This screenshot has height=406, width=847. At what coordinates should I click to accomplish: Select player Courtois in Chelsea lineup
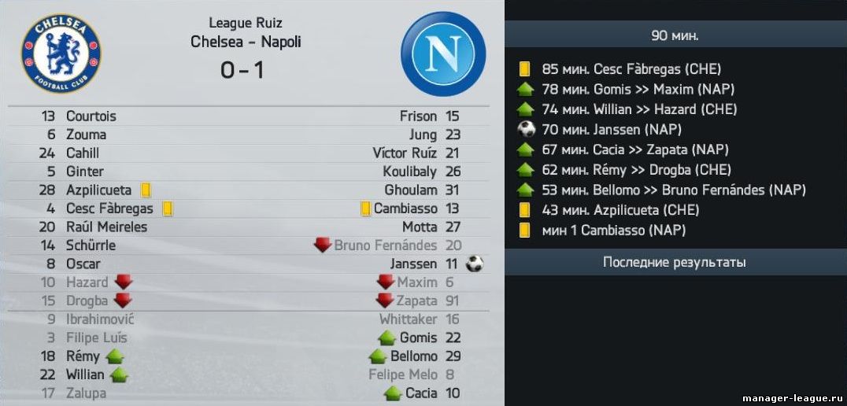[91, 116]
